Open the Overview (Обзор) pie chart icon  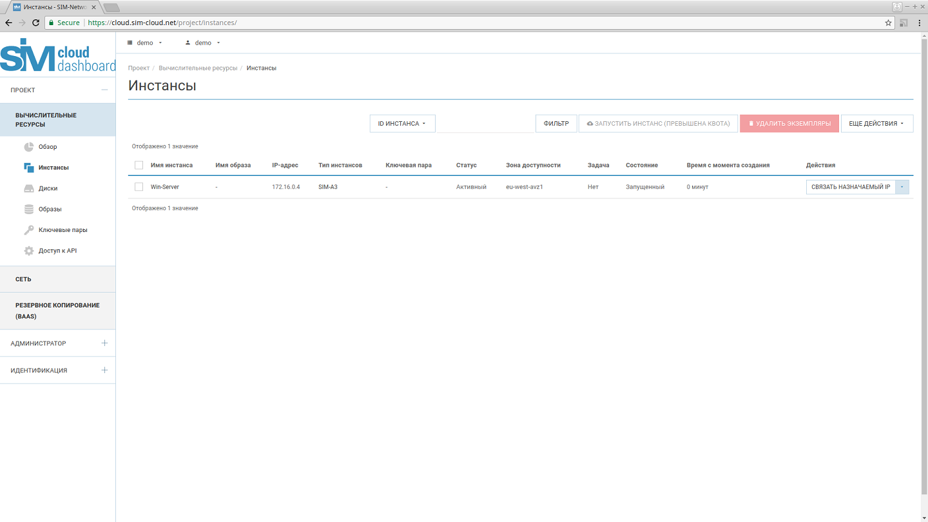point(28,146)
